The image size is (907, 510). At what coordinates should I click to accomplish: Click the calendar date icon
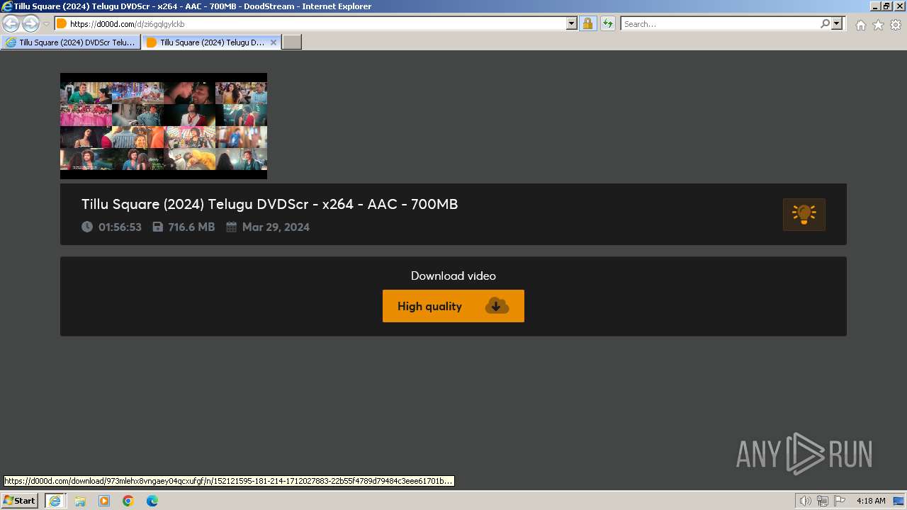[231, 227]
